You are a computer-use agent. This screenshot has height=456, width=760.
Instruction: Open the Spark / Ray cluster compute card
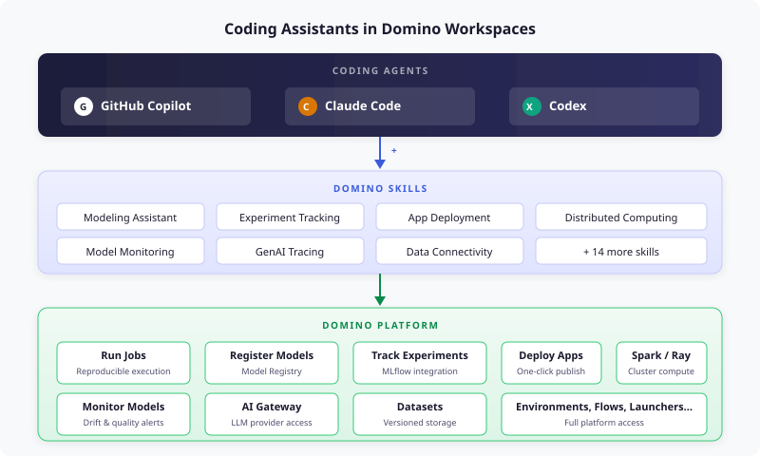661,363
